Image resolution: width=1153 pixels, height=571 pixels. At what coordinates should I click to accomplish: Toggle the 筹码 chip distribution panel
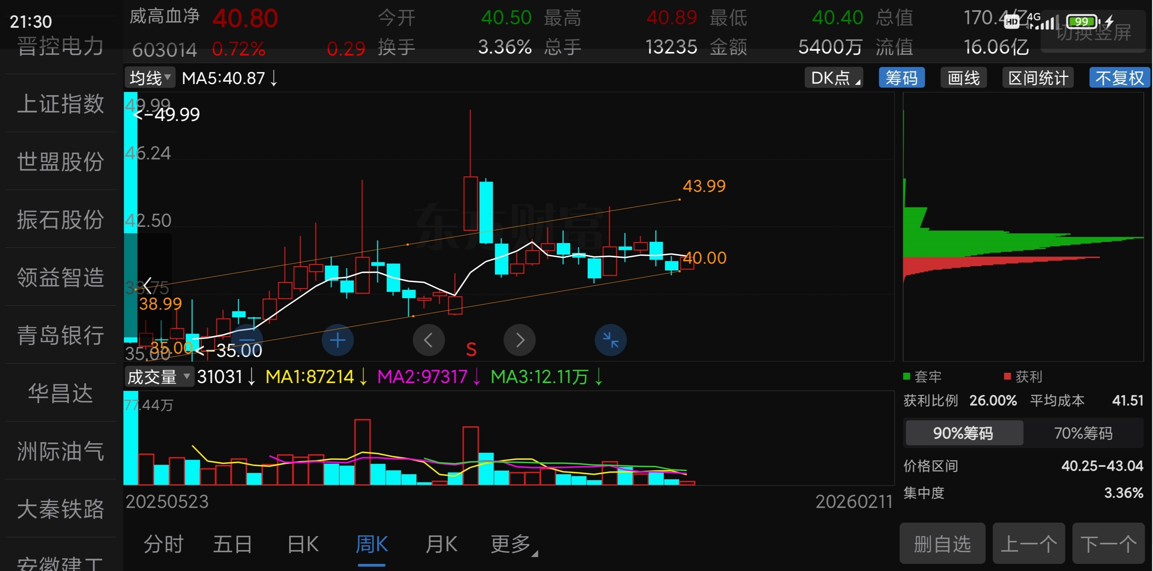(901, 78)
